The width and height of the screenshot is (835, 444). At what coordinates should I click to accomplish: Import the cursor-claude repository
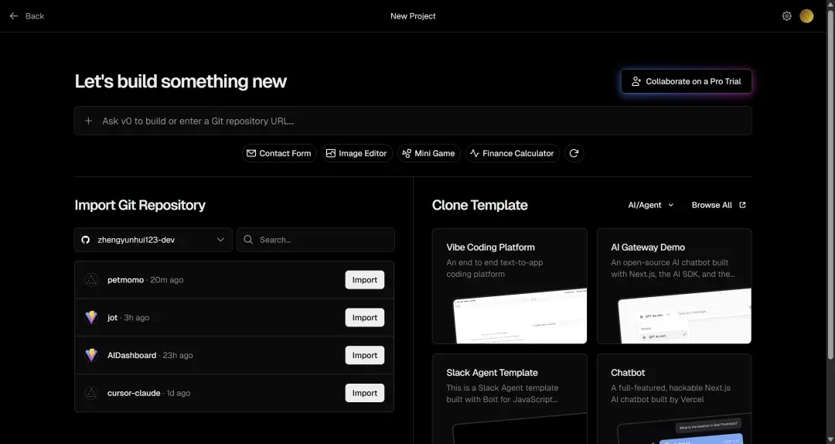365,393
